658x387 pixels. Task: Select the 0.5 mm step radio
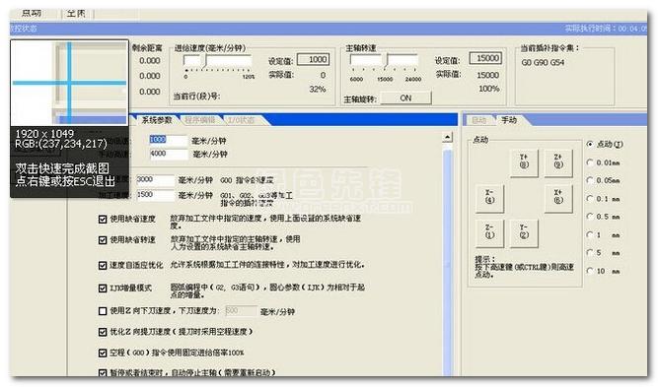click(x=590, y=217)
